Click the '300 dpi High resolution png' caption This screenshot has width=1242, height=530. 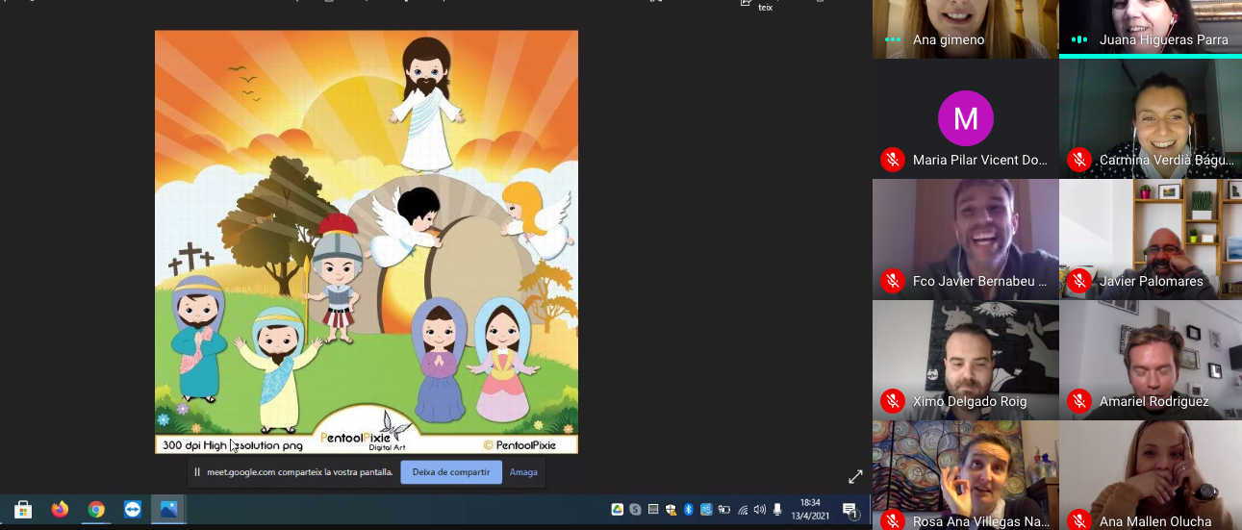point(233,445)
